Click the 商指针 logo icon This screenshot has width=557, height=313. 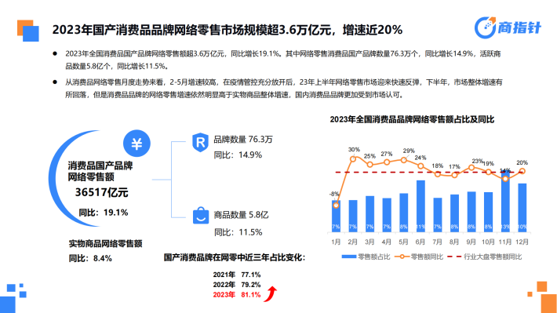pyautogui.click(x=486, y=27)
